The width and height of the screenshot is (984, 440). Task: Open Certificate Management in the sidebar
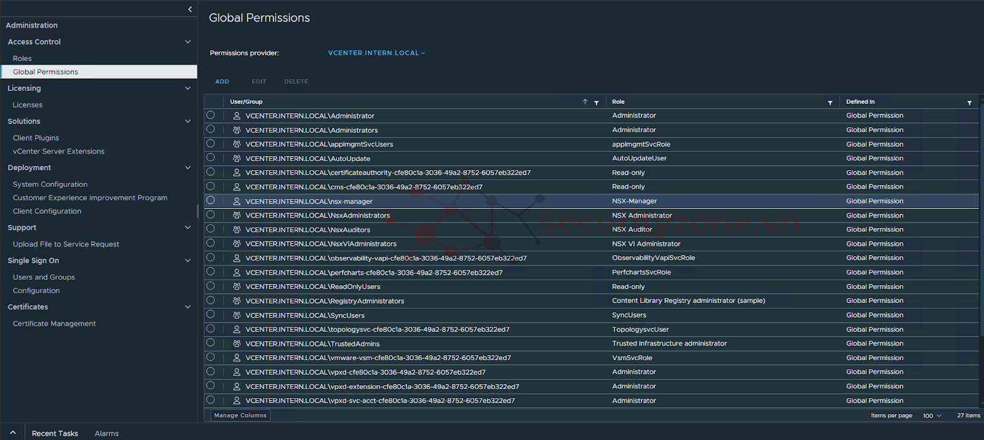(x=54, y=324)
